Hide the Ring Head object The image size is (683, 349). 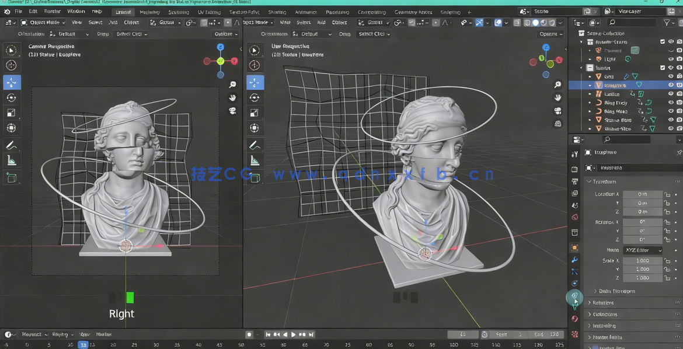click(x=671, y=111)
